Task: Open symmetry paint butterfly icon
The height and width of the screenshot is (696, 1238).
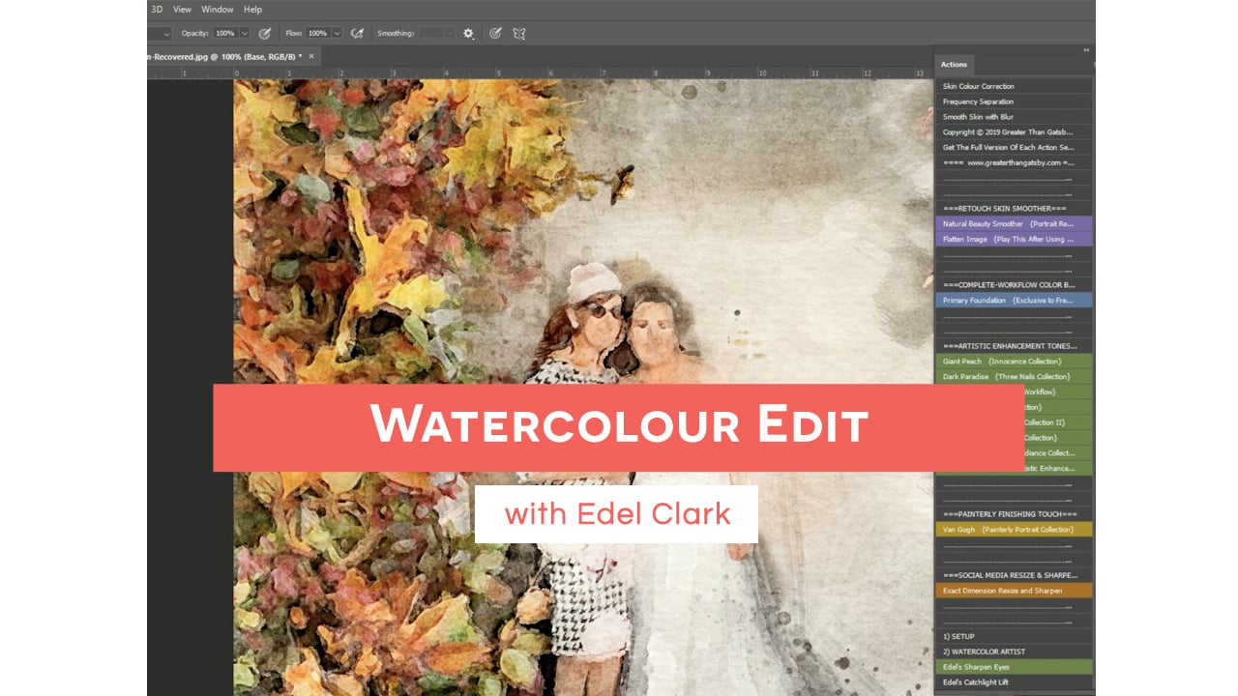Action: pos(519,33)
